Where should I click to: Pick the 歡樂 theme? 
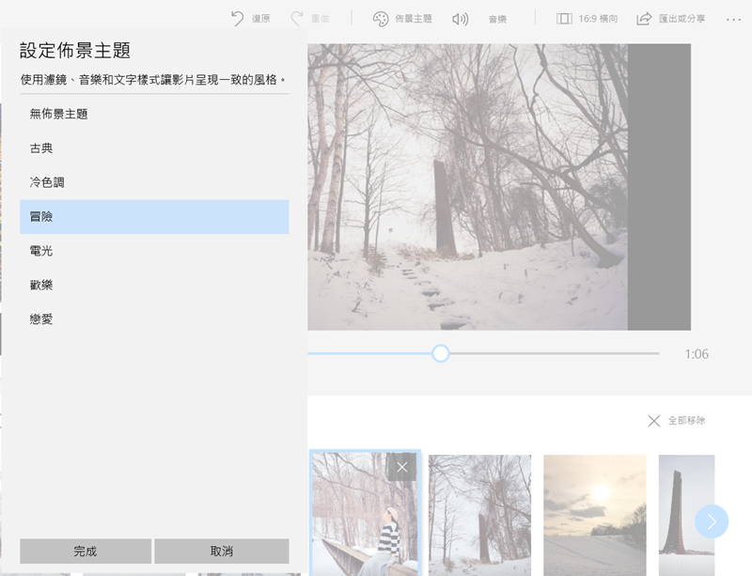point(154,285)
